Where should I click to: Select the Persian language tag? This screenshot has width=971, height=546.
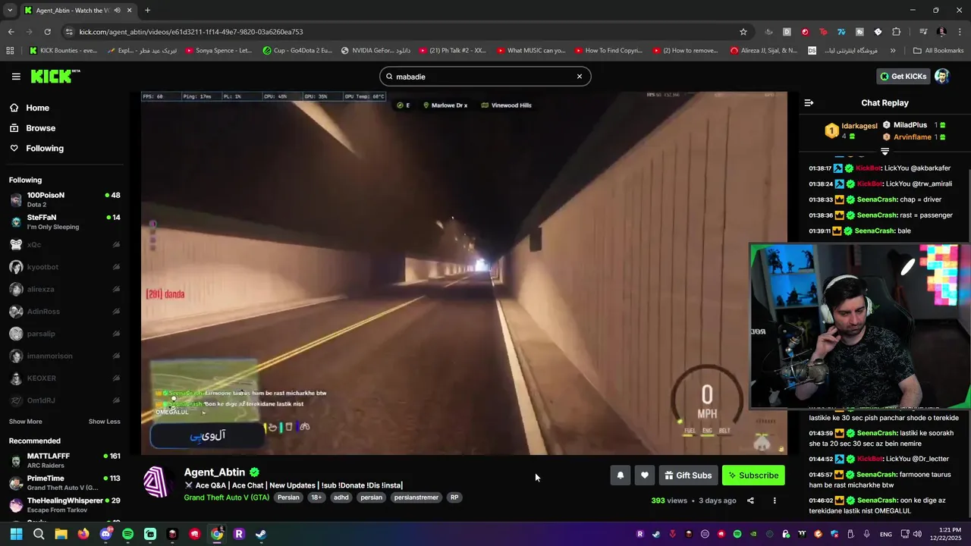point(288,497)
